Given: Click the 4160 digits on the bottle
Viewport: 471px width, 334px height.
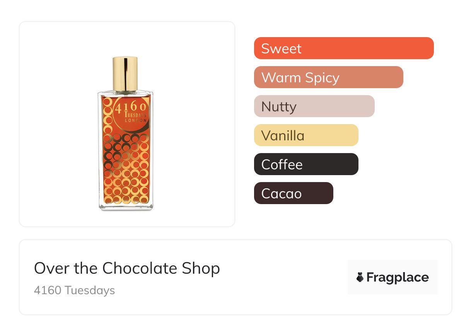Looking at the screenshot, I should pos(131,107).
